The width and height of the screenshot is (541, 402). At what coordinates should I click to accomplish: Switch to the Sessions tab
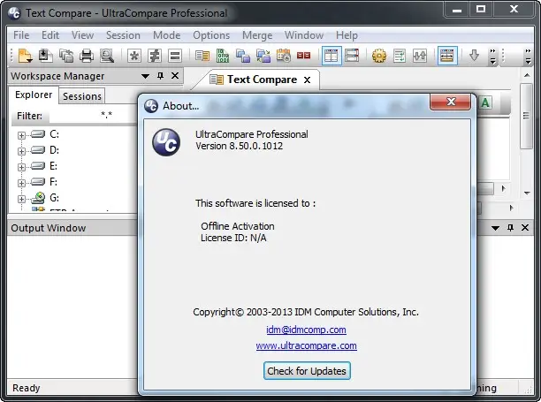coord(82,96)
